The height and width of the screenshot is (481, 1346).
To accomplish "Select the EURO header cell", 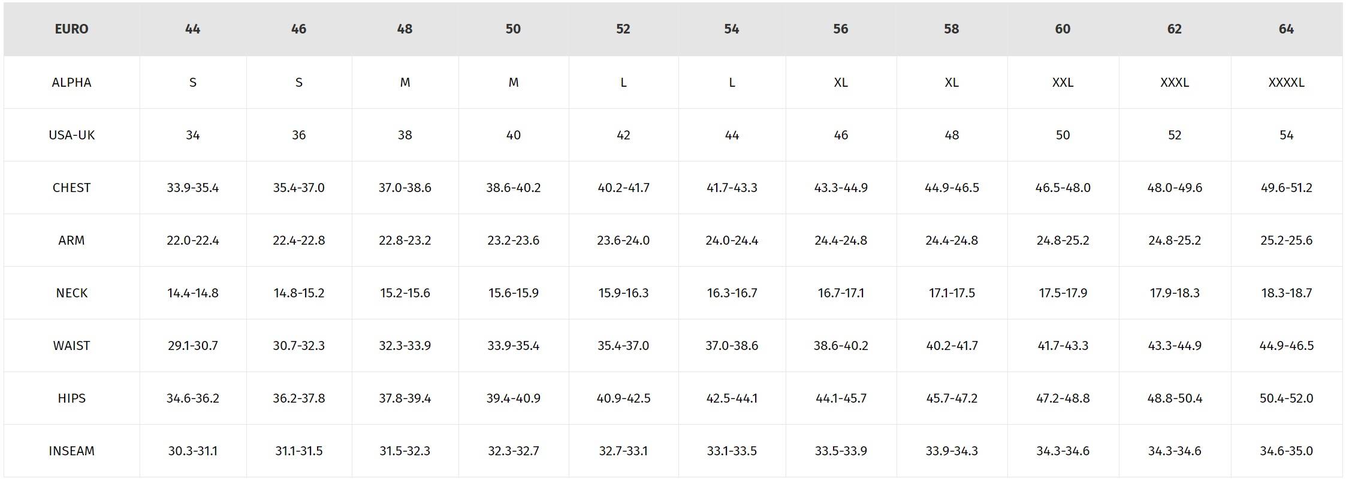I will point(71,29).
